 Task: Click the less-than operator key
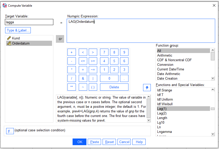83,52
